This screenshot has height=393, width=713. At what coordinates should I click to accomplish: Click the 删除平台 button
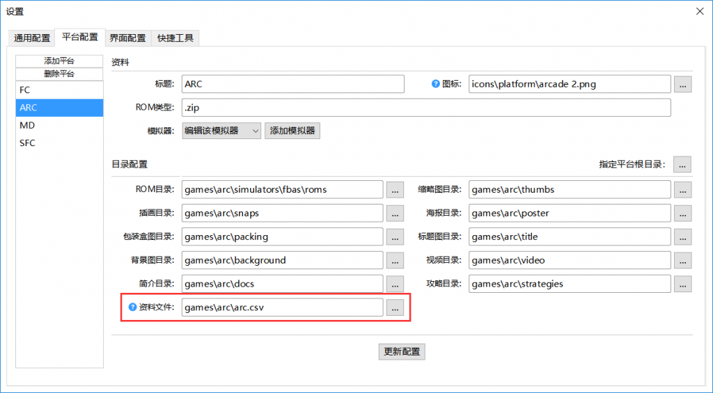[59, 74]
